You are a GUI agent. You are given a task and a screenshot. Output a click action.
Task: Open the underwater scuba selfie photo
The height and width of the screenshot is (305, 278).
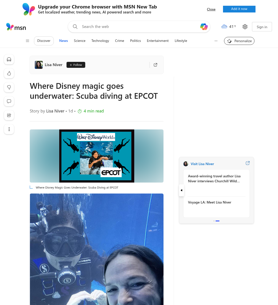(x=96, y=249)
